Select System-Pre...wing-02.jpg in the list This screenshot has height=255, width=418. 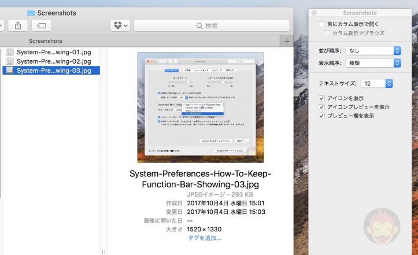pos(51,61)
